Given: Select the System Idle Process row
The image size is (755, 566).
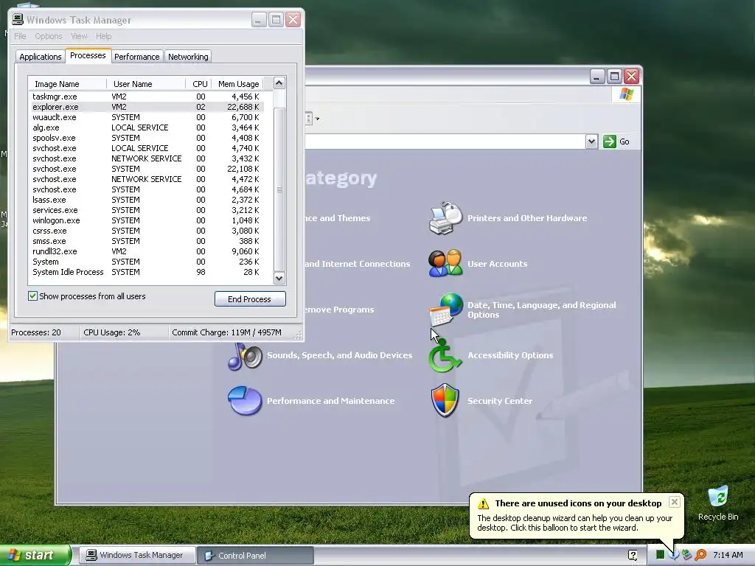Looking at the screenshot, I should point(147,273).
